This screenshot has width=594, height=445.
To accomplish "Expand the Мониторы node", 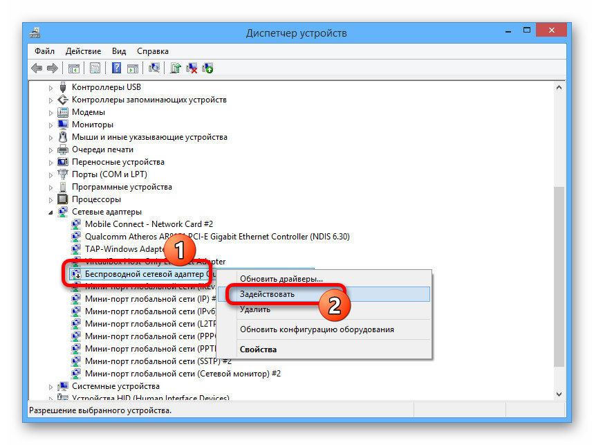I will 50,125.
